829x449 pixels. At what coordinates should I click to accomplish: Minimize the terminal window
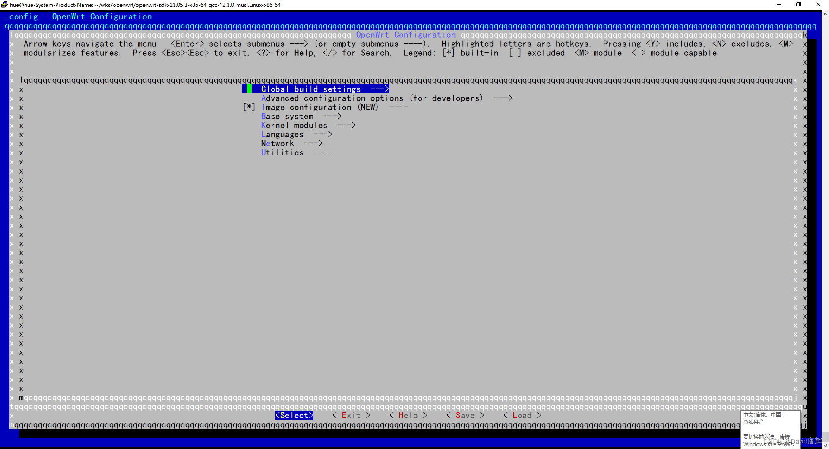779,5
